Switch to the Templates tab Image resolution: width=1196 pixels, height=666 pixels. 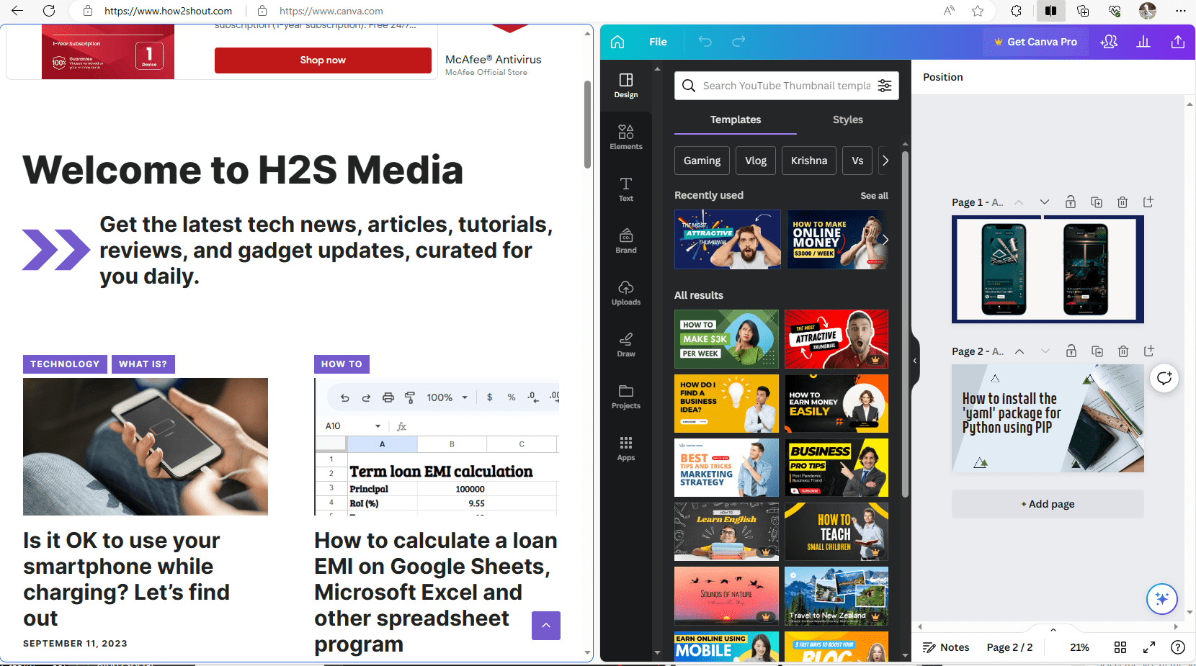click(736, 120)
